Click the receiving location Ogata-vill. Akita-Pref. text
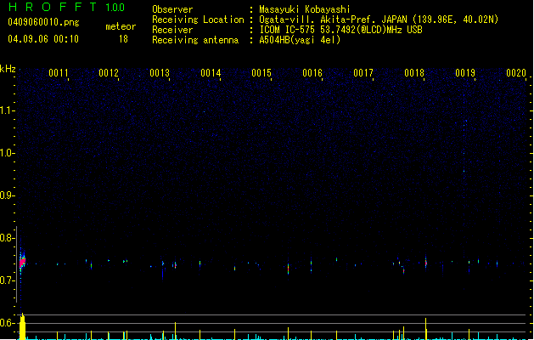The height and width of the screenshot is (340, 534). click(x=379, y=20)
